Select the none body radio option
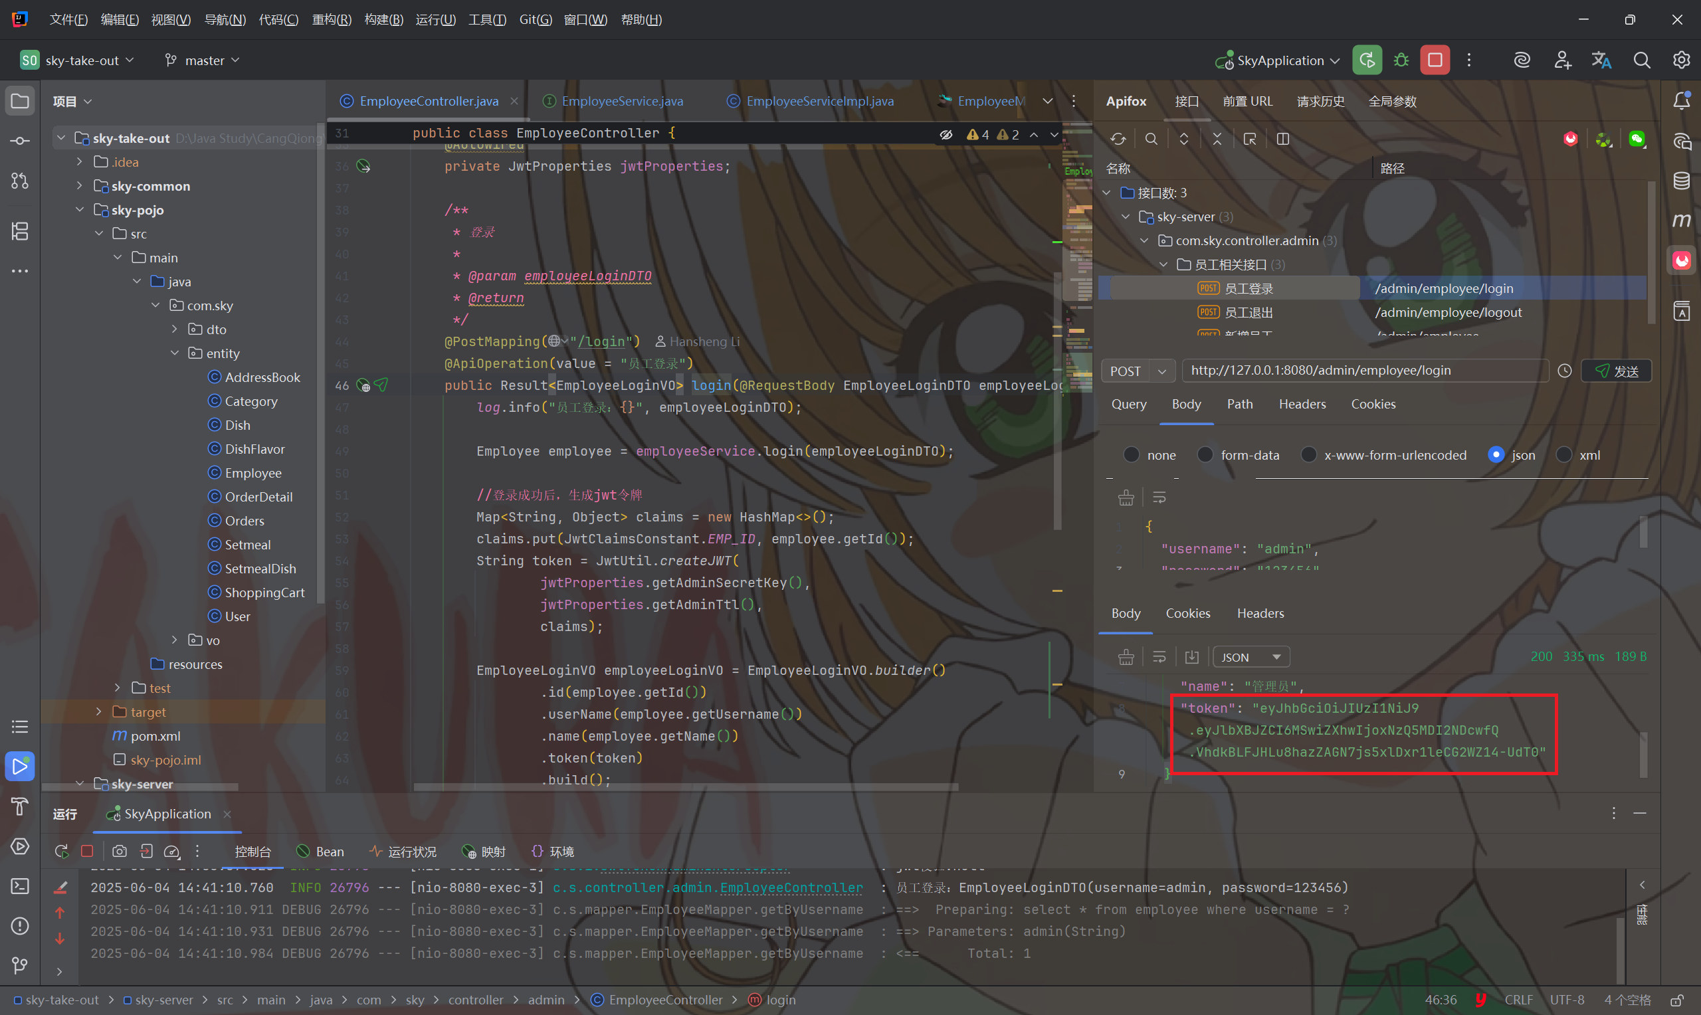The image size is (1701, 1015). pos(1132,455)
